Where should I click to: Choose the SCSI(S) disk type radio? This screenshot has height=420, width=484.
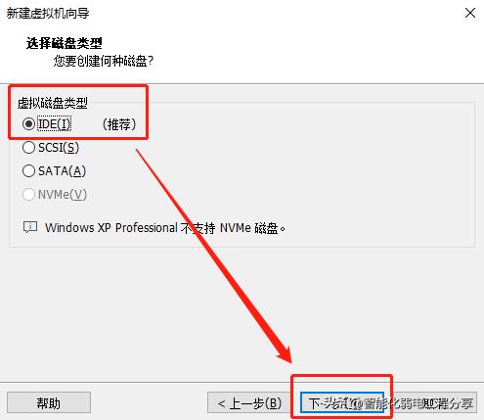[x=28, y=148]
